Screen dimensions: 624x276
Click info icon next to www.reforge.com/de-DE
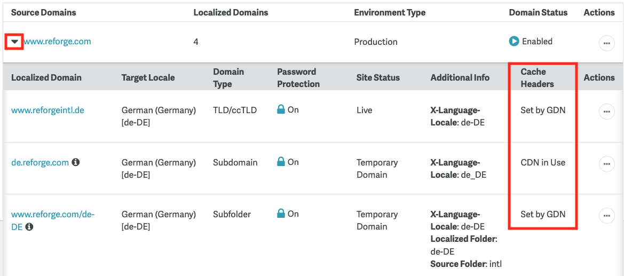(x=29, y=227)
